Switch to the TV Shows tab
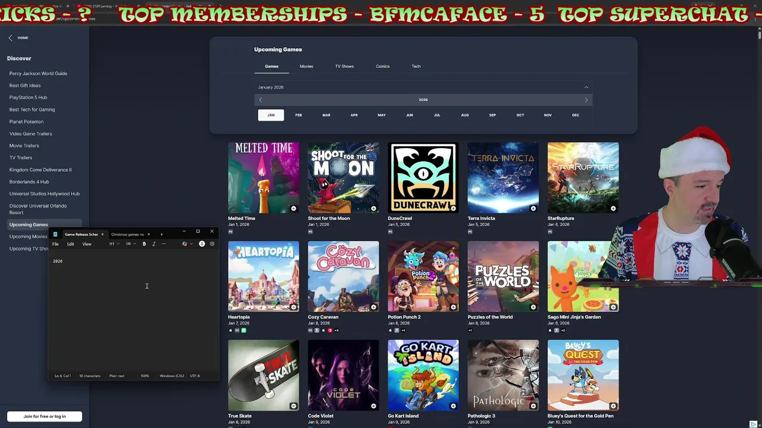Screen dimensions: 762x428 [x=344, y=66]
